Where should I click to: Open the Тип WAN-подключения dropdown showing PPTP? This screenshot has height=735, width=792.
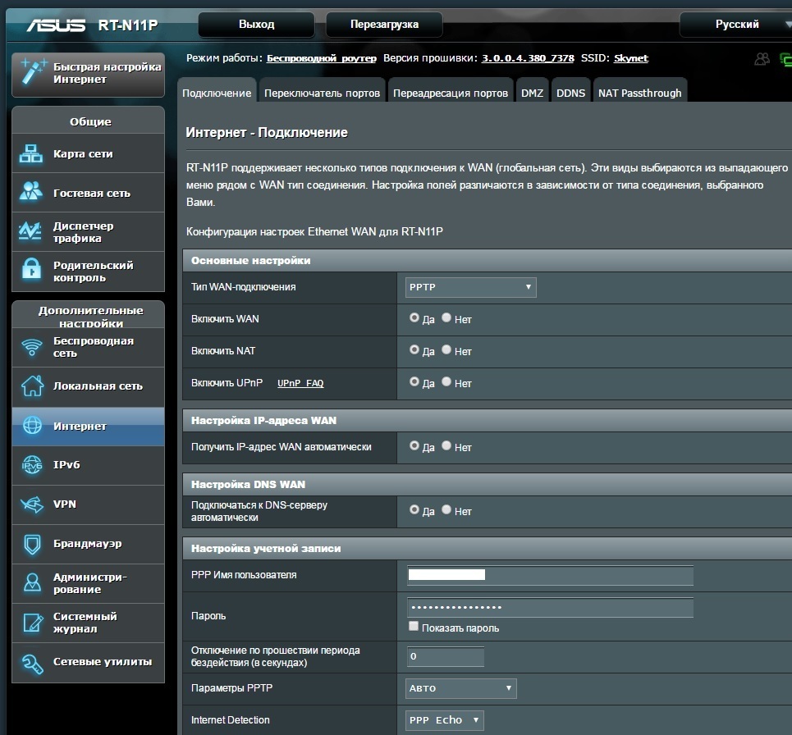470,287
